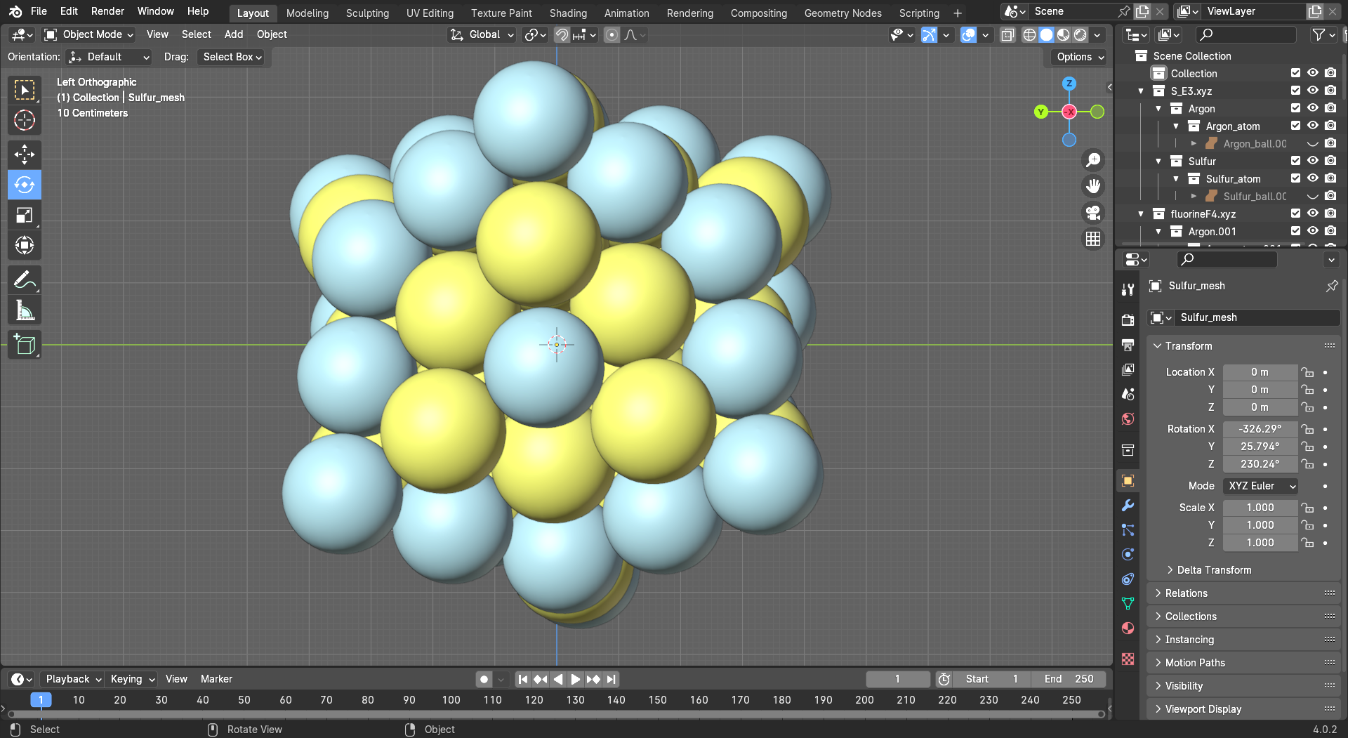The image size is (1348, 738).
Task: Select the Measure tool
Action: point(25,310)
